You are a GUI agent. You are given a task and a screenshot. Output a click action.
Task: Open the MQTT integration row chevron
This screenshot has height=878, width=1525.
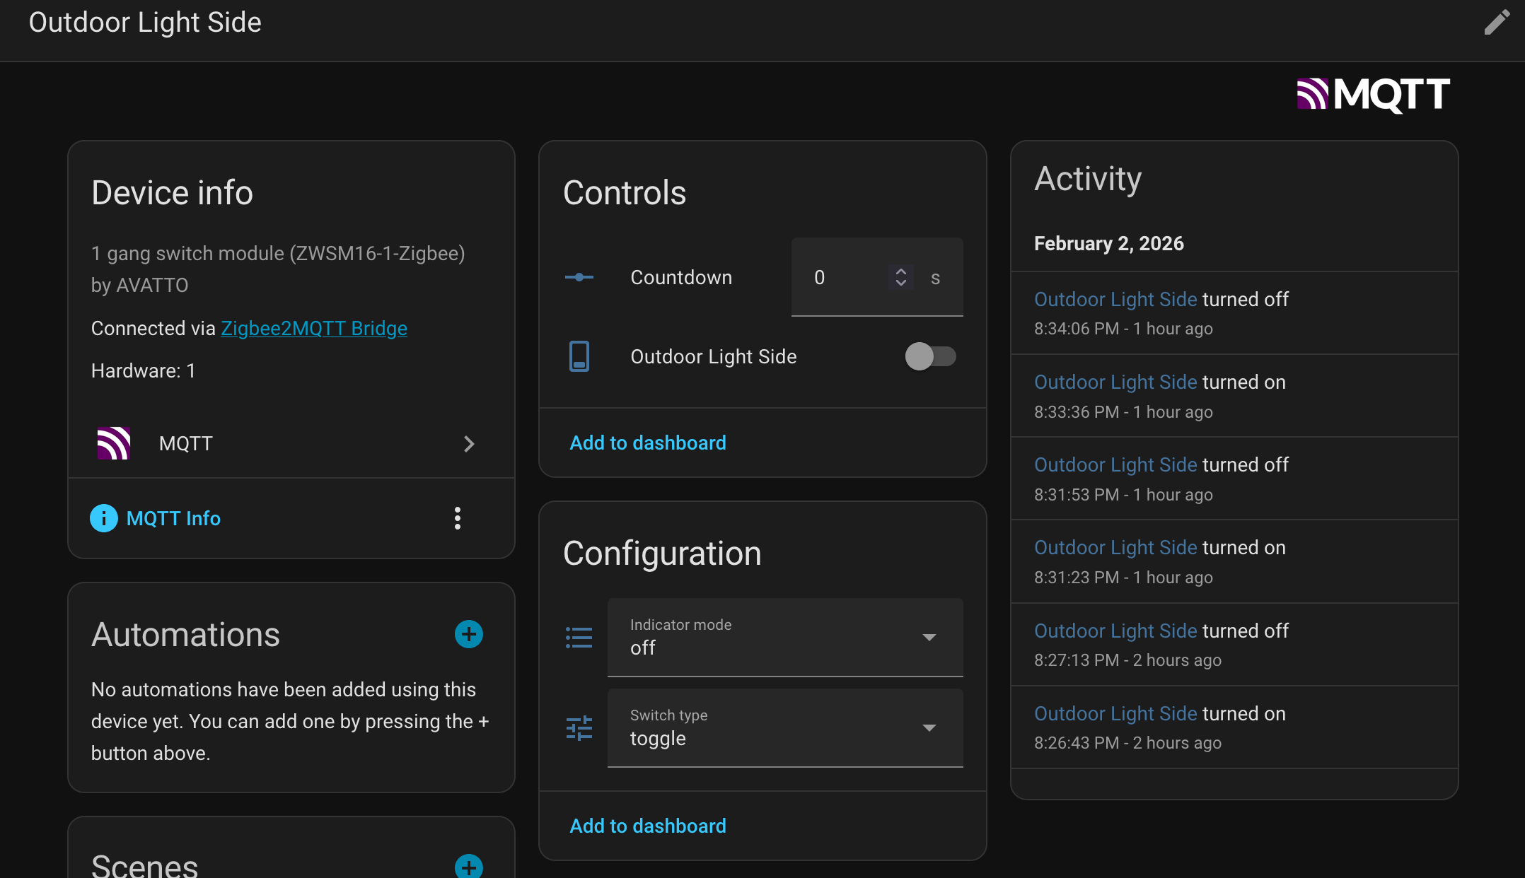point(468,444)
